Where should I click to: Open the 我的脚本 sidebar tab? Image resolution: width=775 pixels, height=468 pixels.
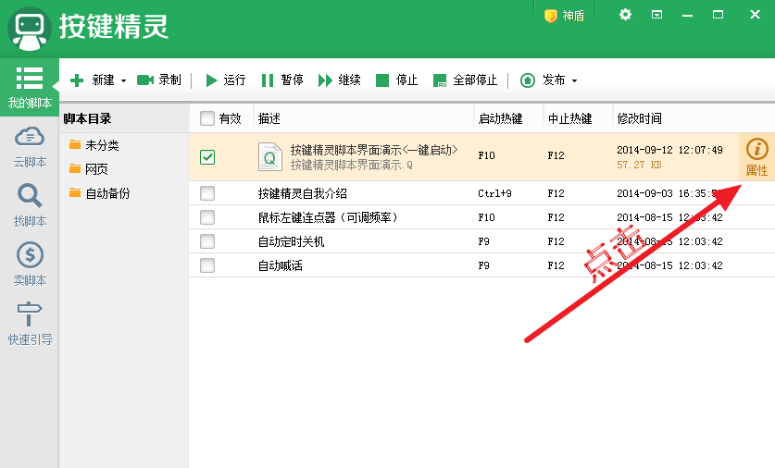click(x=29, y=87)
